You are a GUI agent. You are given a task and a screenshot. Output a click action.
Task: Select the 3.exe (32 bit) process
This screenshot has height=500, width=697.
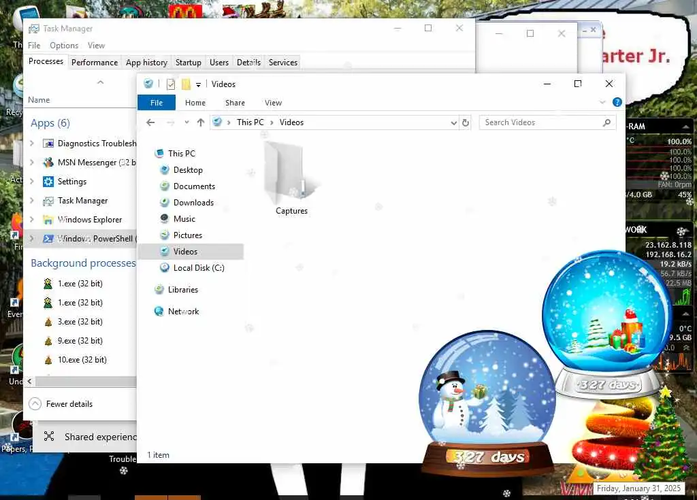pyautogui.click(x=80, y=322)
